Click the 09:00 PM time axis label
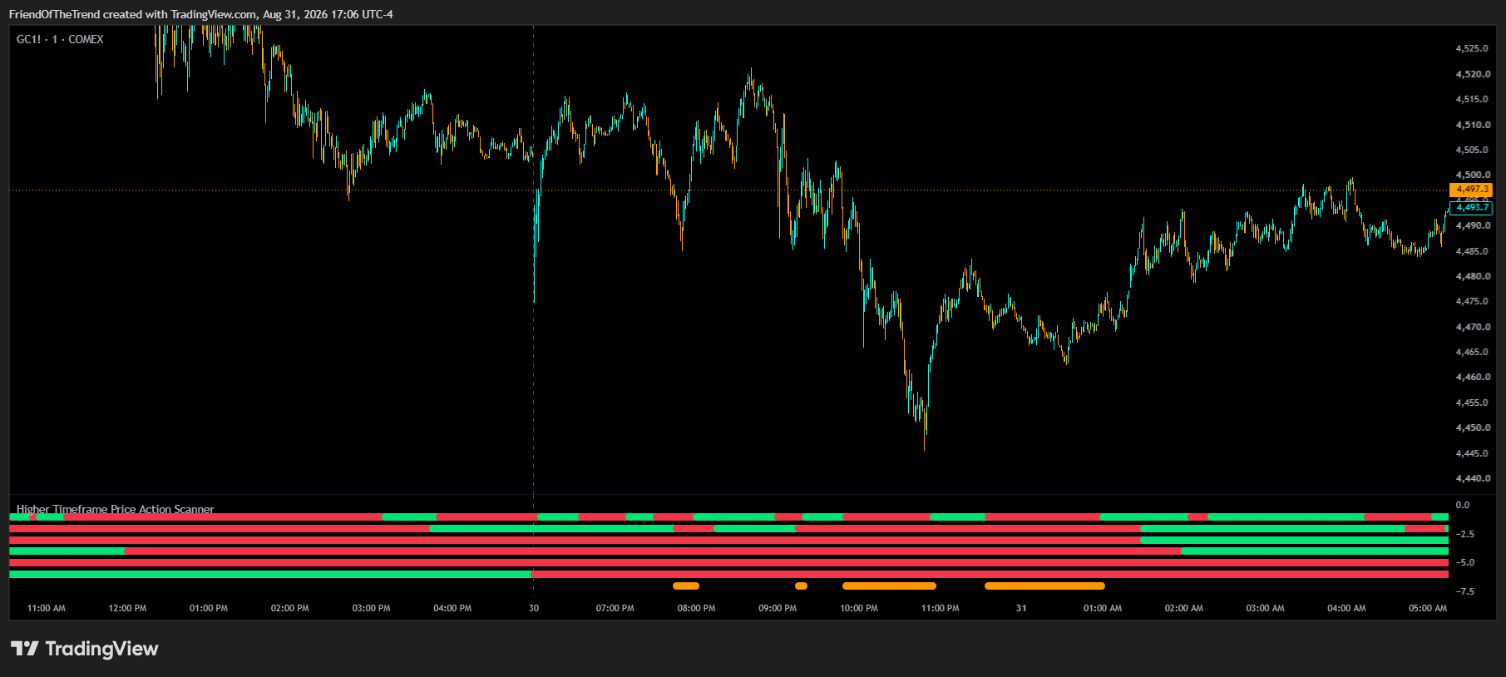This screenshot has height=677, width=1506. click(778, 608)
